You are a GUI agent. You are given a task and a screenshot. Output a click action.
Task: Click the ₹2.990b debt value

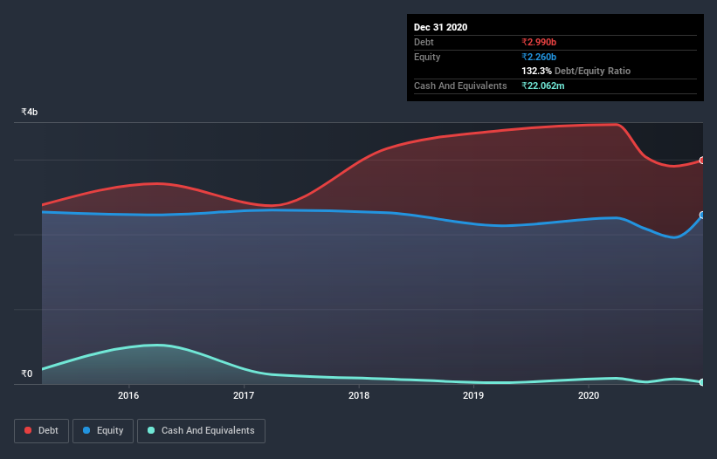[539, 42]
